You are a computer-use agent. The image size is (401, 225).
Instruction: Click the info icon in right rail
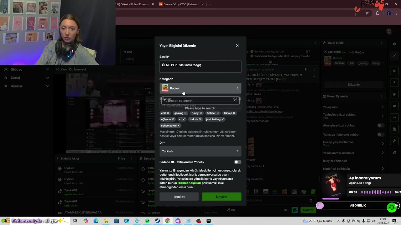(x=394, y=44)
